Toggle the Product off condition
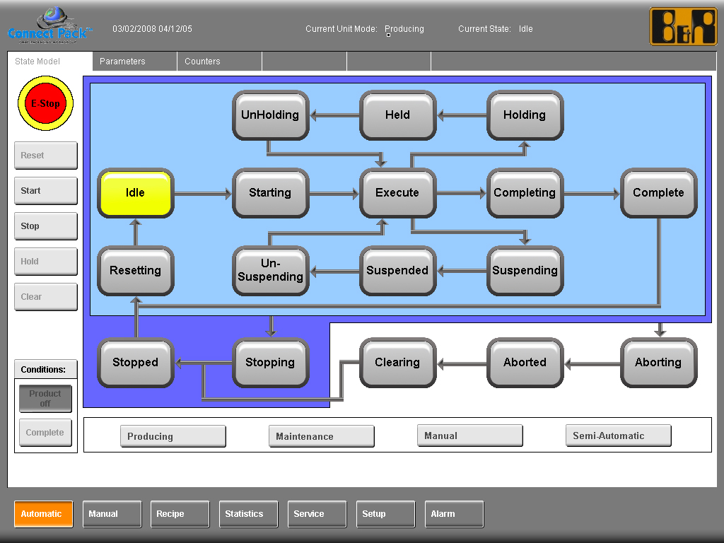This screenshot has width=724, height=543. [45, 399]
